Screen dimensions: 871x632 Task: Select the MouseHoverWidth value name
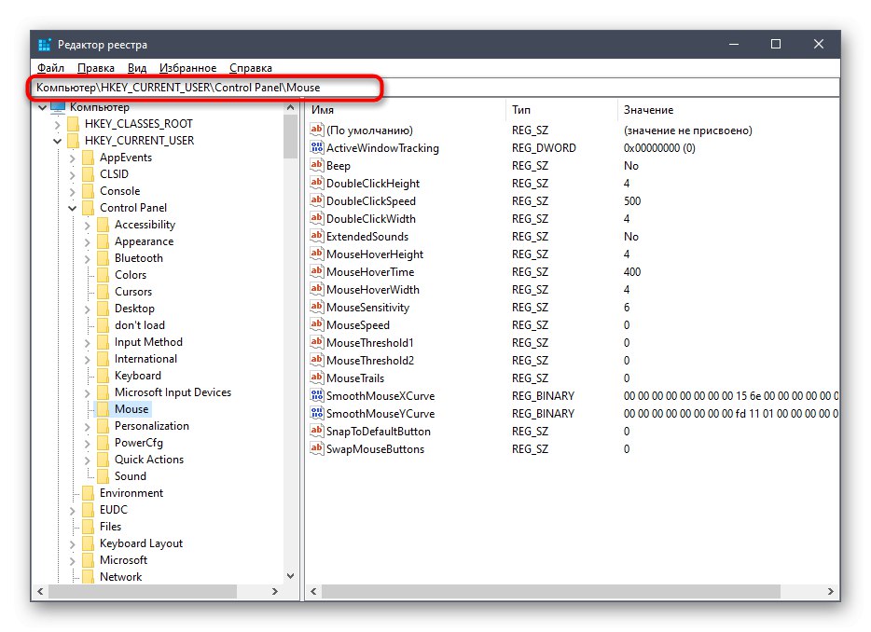(x=373, y=289)
